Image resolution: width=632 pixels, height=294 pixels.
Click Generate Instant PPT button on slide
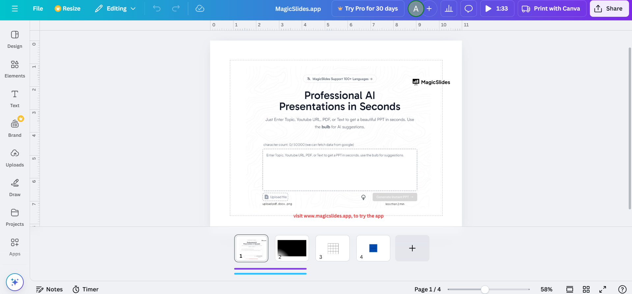(395, 197)
